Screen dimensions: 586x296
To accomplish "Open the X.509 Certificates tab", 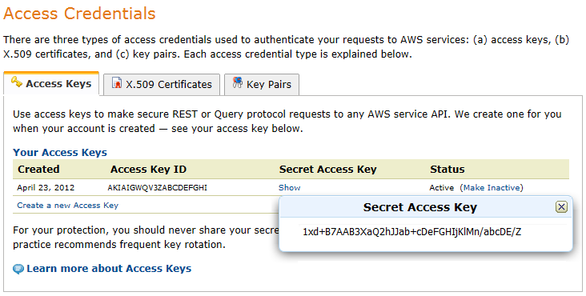I will click(162, 85).
